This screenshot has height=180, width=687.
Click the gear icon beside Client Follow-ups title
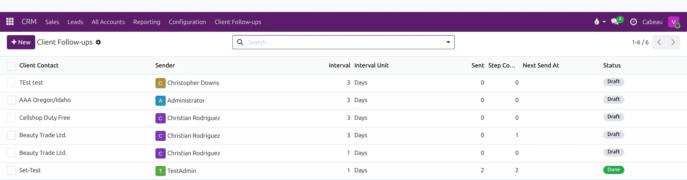point(98,42)
